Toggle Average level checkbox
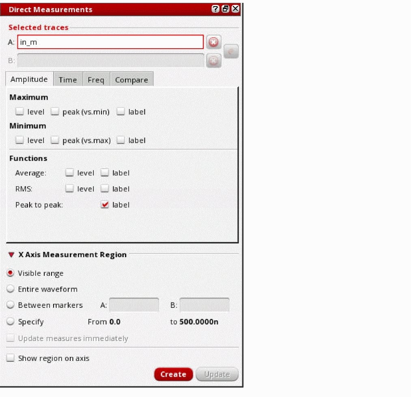411x397 pixels. (x=70, y=173)
